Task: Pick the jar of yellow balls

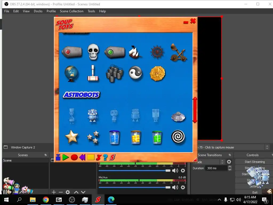Action: (x=136, y=137)
